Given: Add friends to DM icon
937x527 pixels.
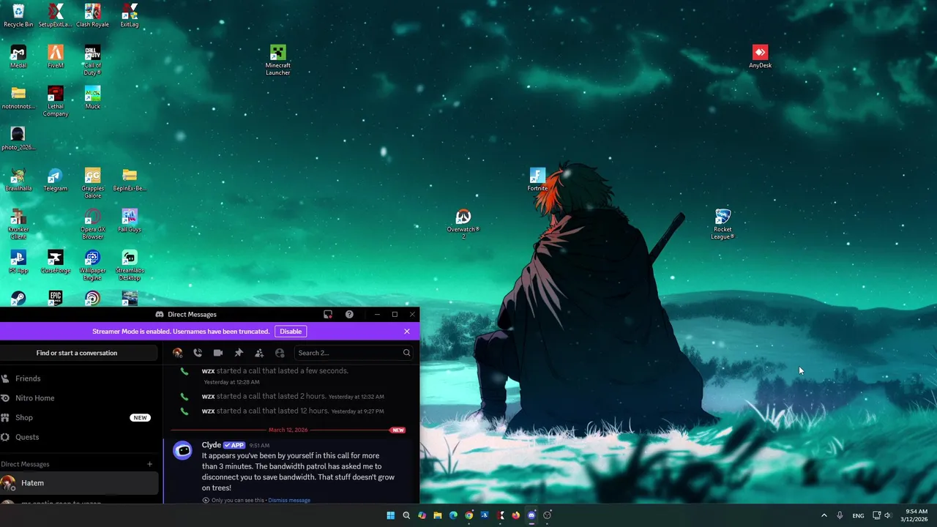Looking at the screenshot, I should pyautogui.click(x=259, y=353).
